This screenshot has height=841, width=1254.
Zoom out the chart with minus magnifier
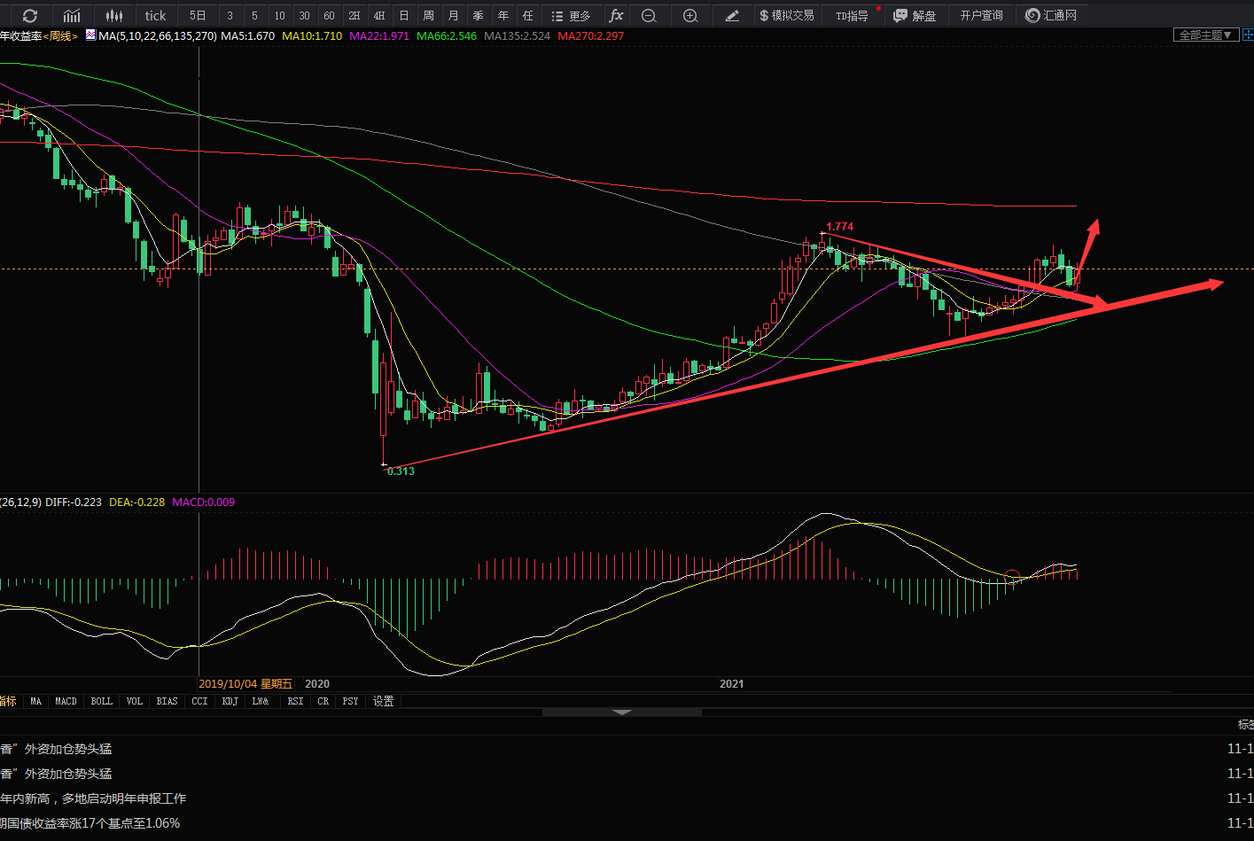649,16
